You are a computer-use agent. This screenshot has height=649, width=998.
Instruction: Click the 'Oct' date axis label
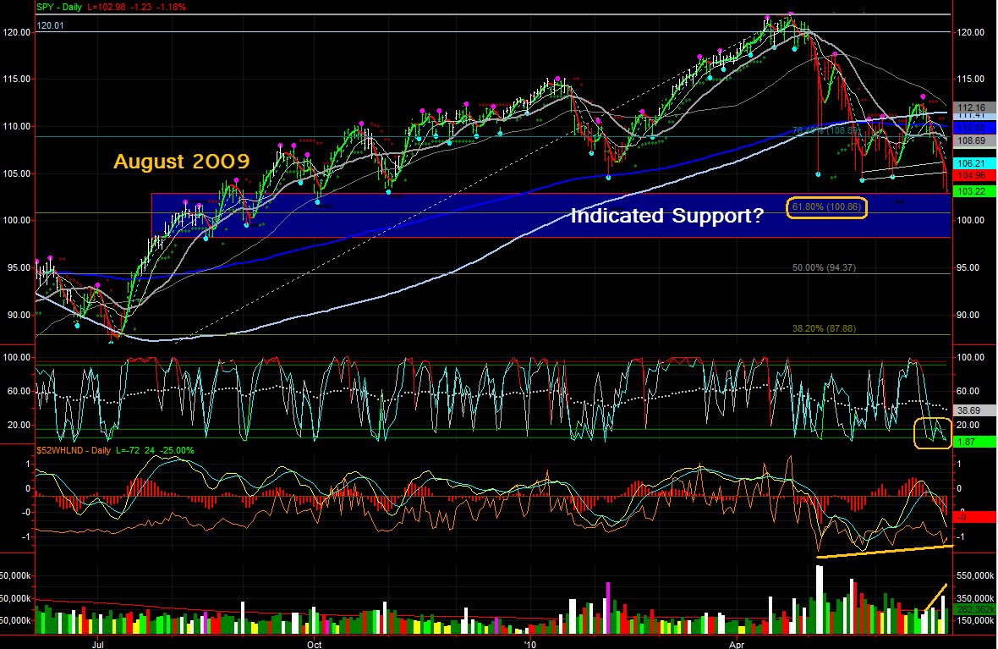pos(315,644)
